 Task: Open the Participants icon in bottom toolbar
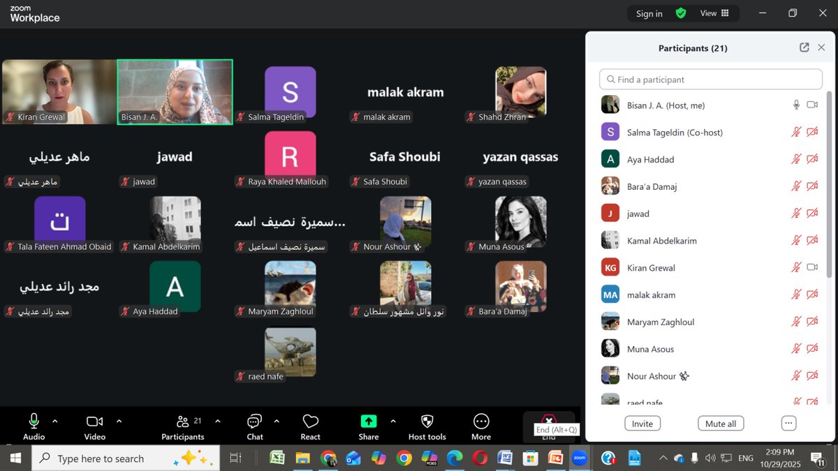pyautogui.click(x=183, y=421)
